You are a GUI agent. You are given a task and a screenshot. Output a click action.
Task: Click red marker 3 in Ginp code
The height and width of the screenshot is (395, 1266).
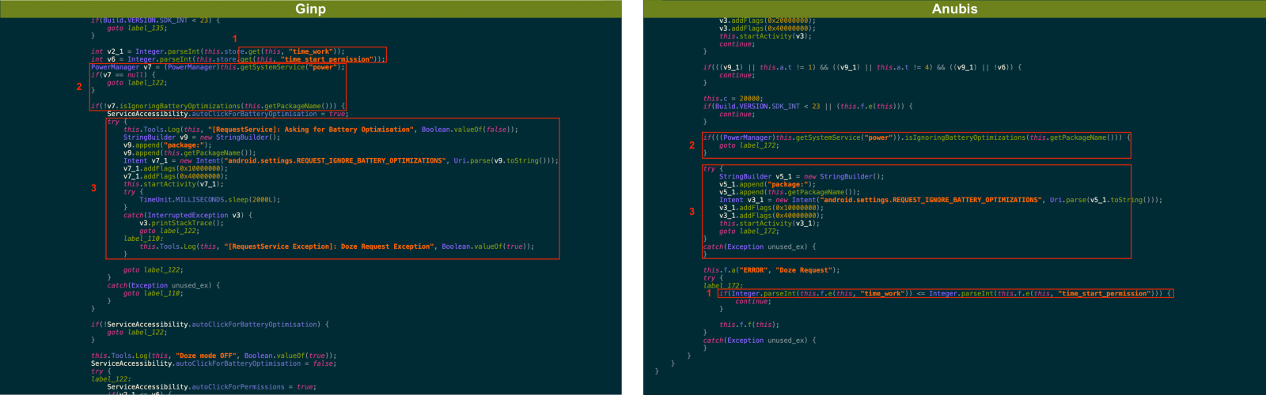tap(93, 188)
